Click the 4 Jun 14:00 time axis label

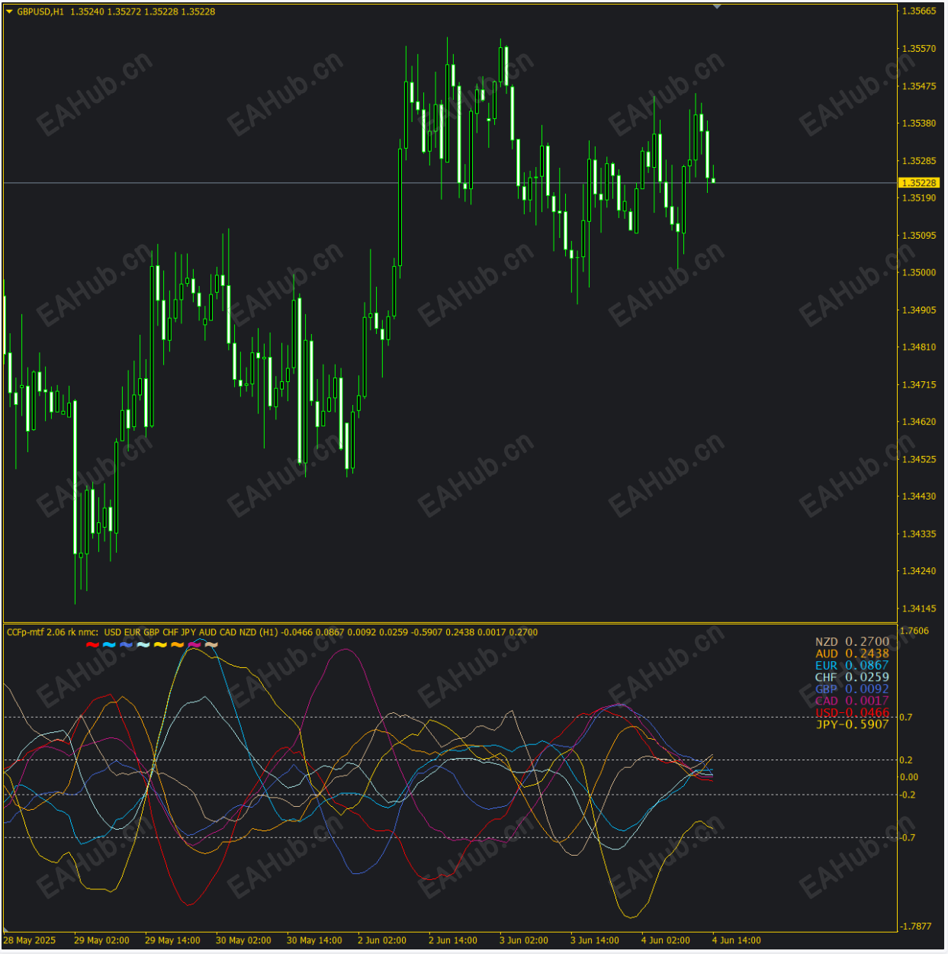click(x=737, y=940)
